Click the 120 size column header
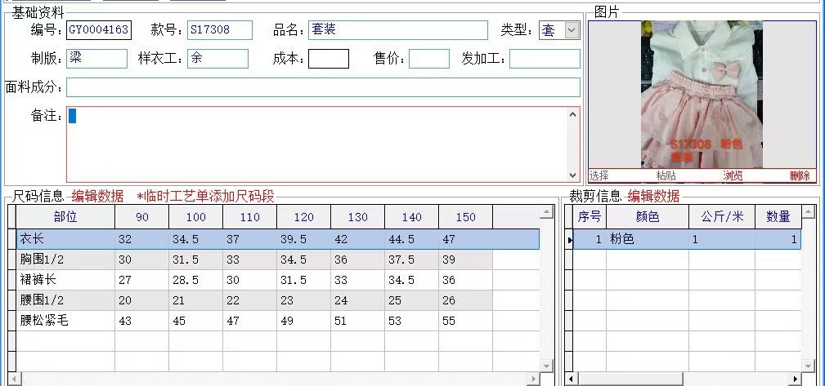 pos(303,217)
